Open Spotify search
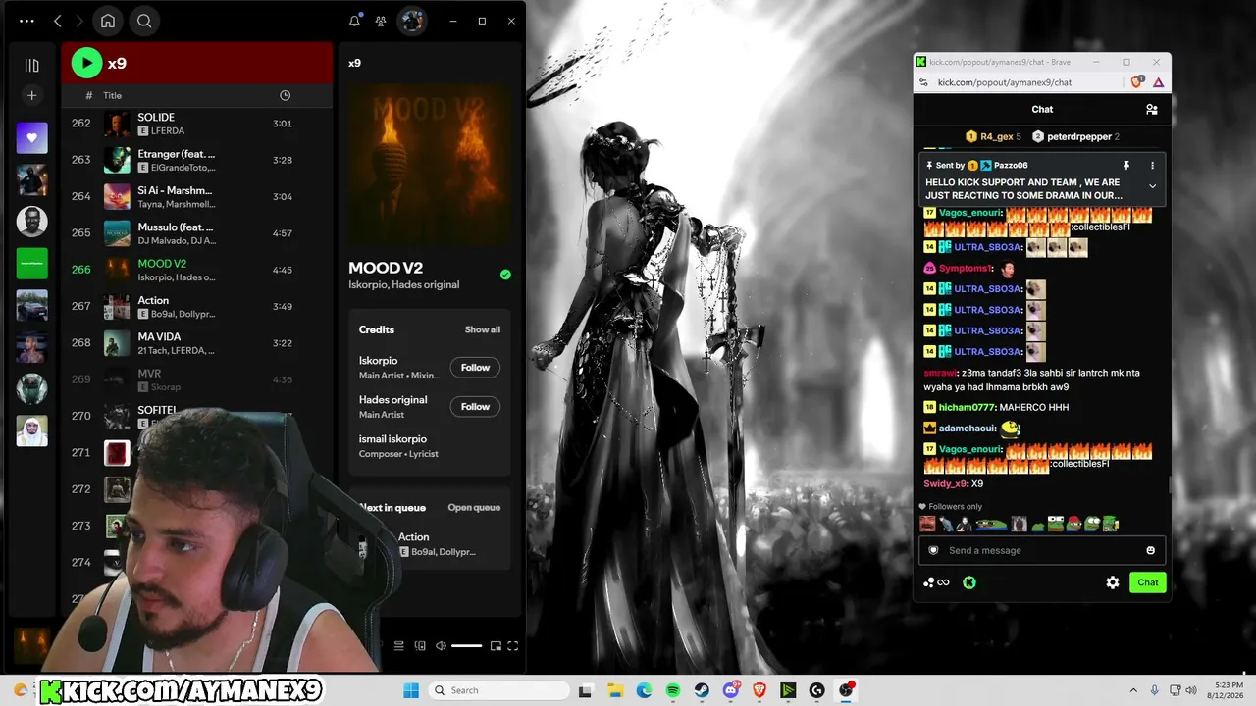Viewport: 1256px width, 706px height. (144, 21)
